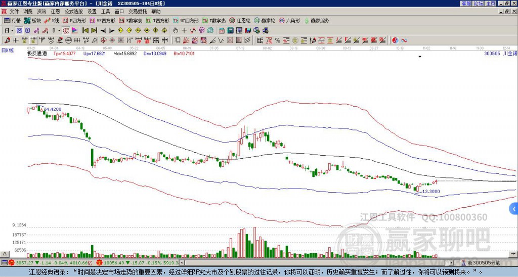The height and width of the screenshot is (277, 518).
Task: Open the 公式选股 menu
Action: tap(74, 12)
